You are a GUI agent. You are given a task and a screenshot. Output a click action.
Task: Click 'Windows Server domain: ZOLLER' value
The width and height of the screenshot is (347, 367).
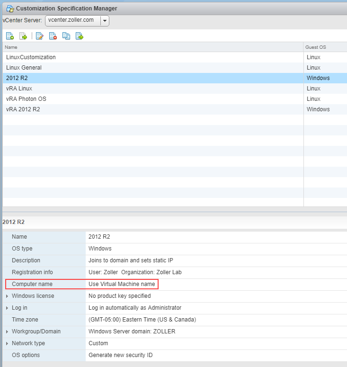pyautogui.click(x=132, y=331)
